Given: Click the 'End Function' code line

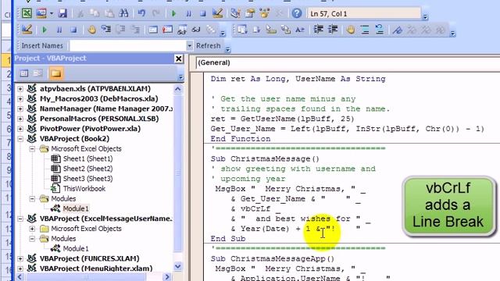Looking at the screenshot, I should click(x=241, y=139).
